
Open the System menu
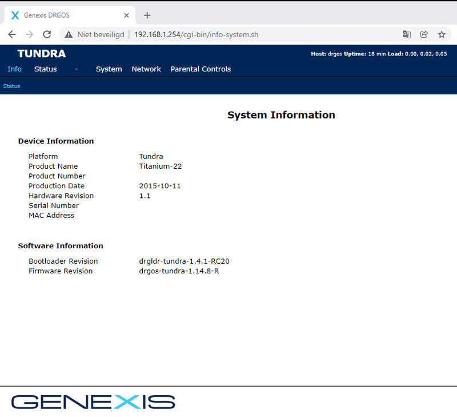(x=109, y=69)
